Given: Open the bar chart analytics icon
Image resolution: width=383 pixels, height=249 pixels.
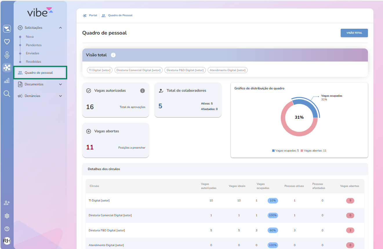Looking at the screenshot, I should click(x=7, y=81).
